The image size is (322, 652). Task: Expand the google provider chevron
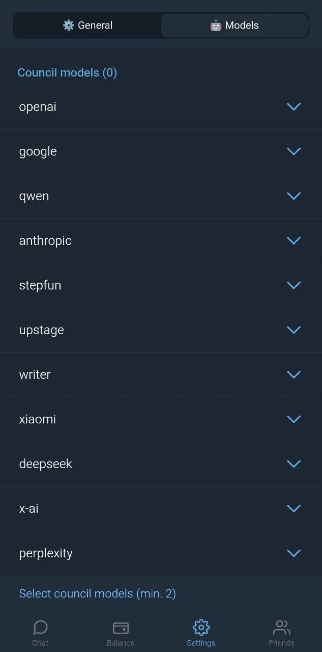pos(294,151)
